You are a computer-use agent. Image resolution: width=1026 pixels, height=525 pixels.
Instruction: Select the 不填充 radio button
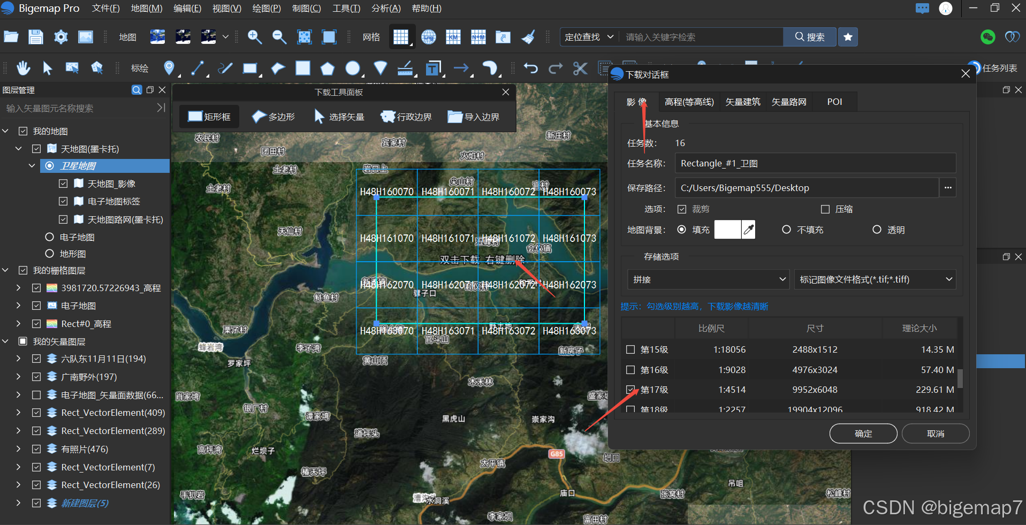point(786,230)
